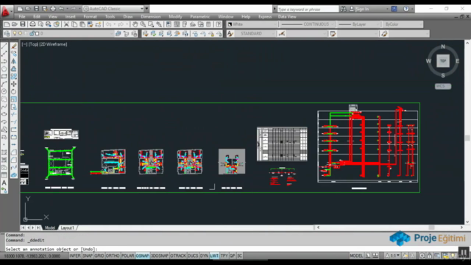Open the AutoCAD application menu logo

(x=5, y=12)
